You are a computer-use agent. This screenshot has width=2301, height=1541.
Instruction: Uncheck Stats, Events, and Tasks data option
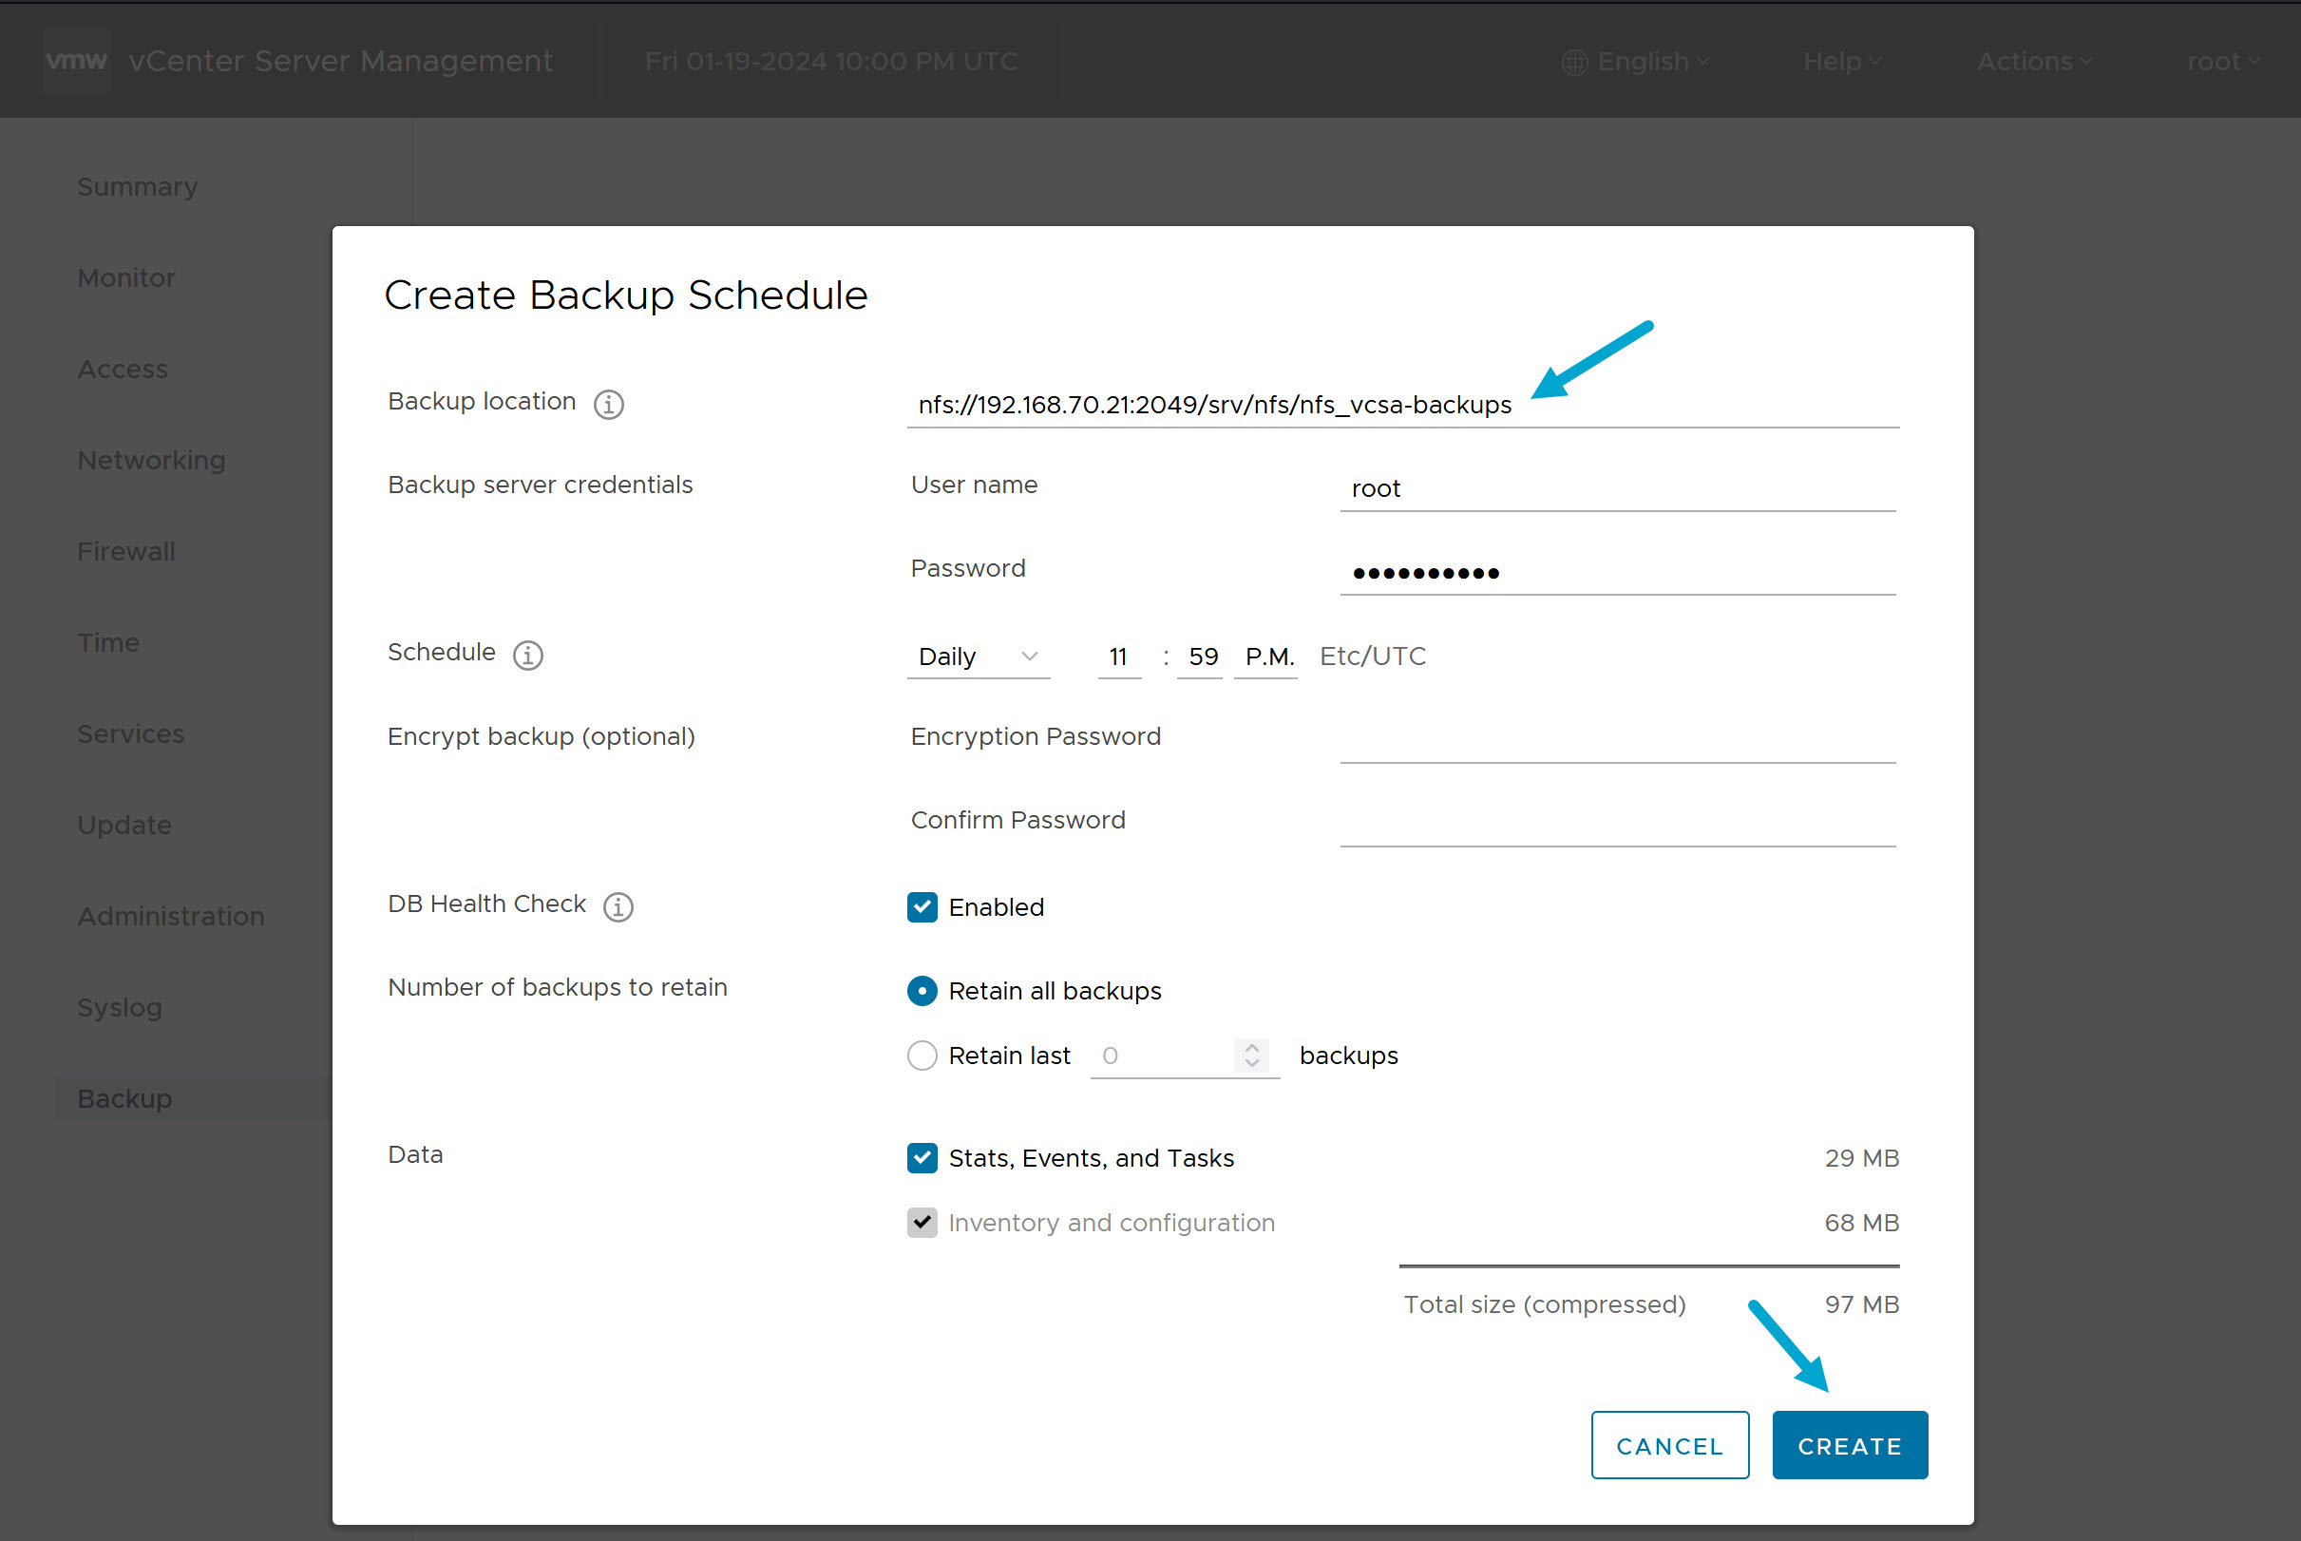922,1159
